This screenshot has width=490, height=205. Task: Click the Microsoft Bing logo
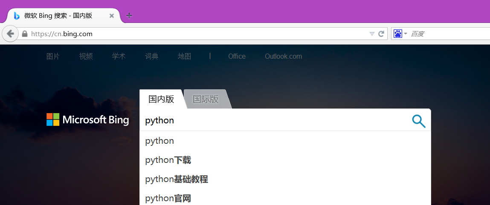pyautogui.click(x=87, y=120)
